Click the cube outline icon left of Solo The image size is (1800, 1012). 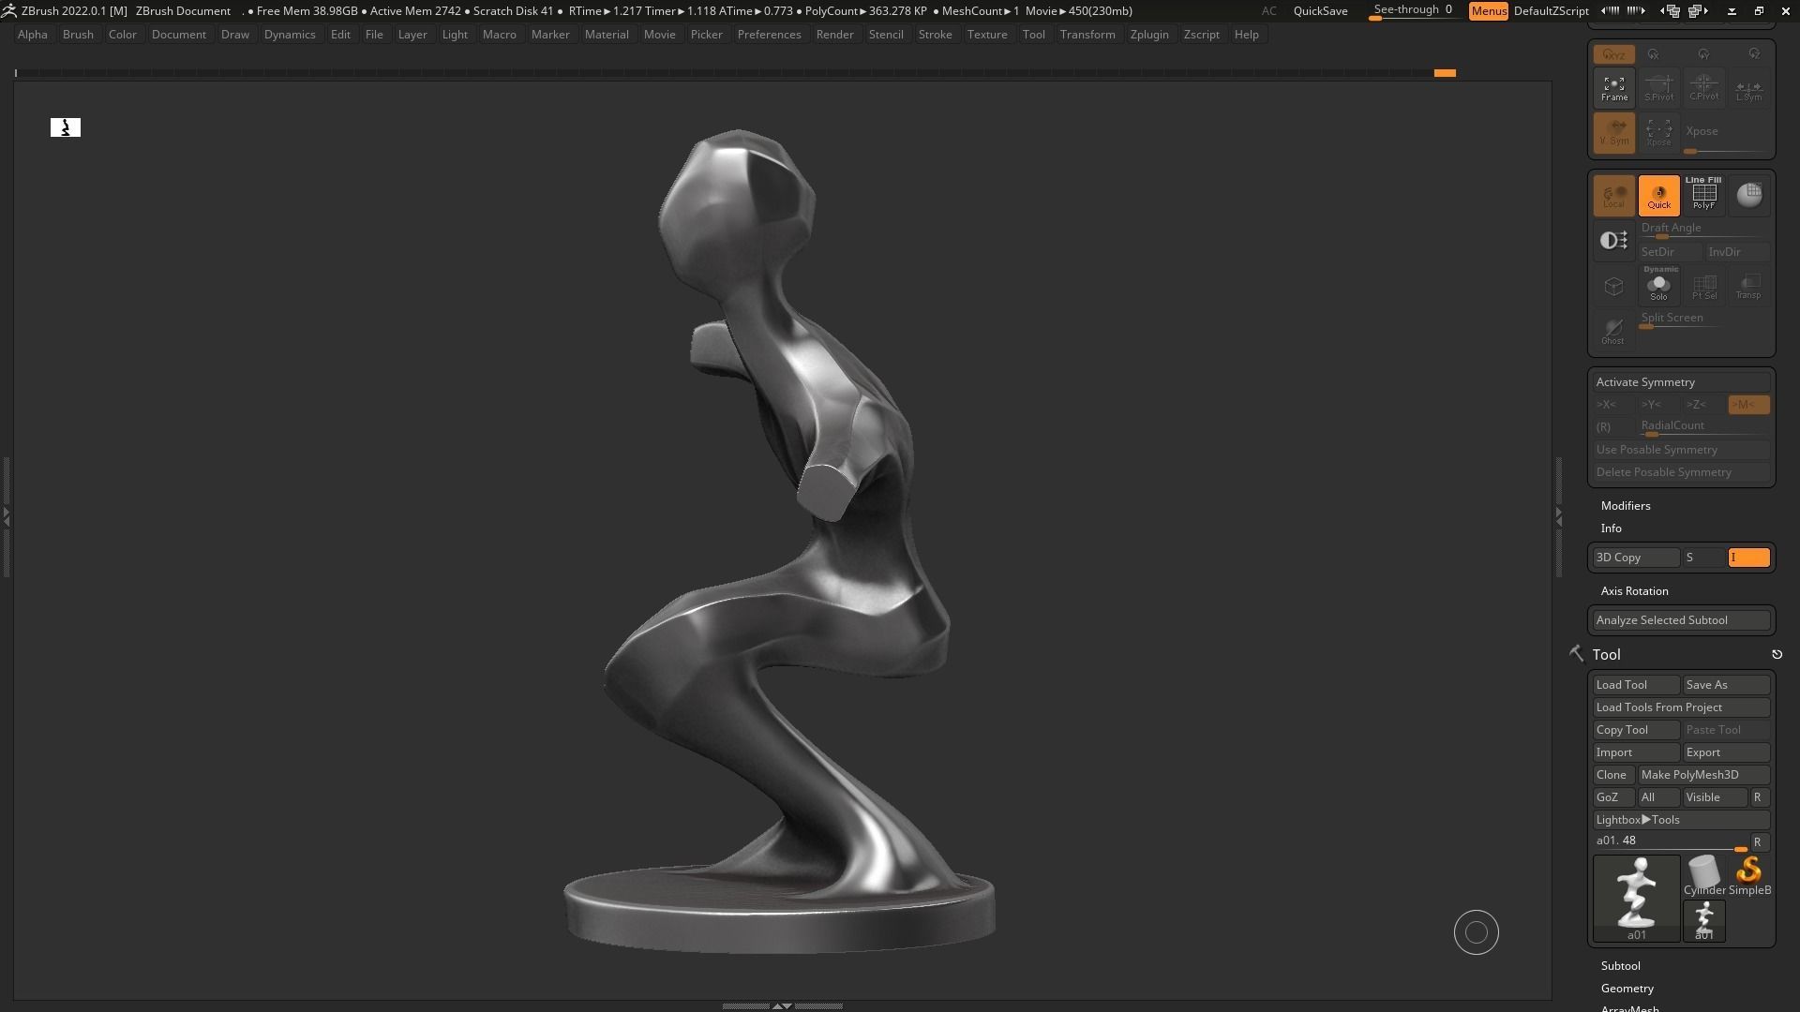(x=1613, y=286)
